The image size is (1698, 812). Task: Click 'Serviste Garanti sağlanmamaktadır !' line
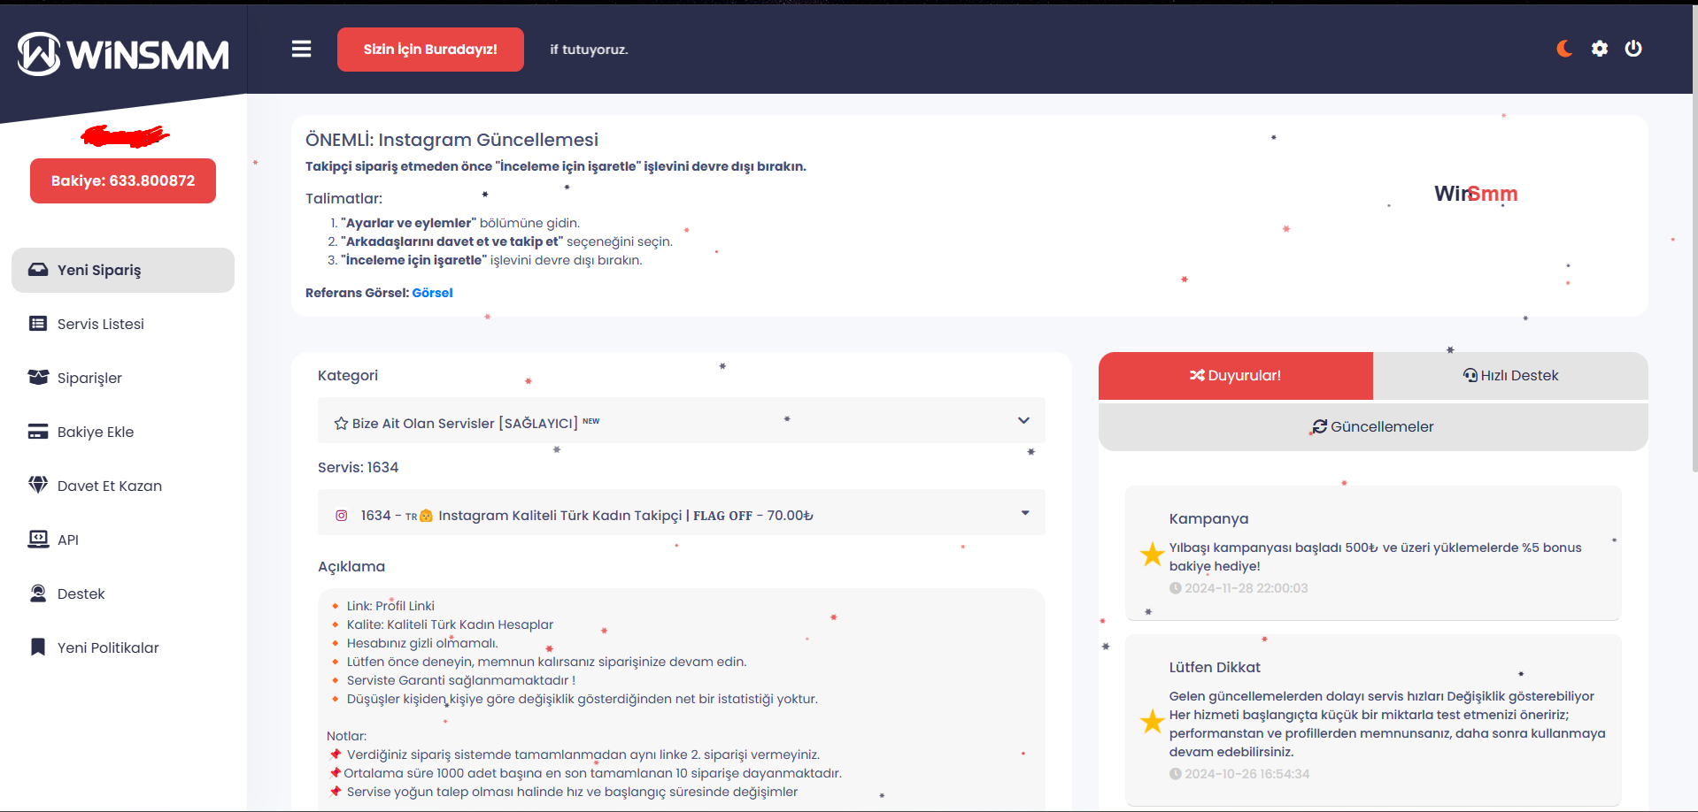click(x=461, y=680)
